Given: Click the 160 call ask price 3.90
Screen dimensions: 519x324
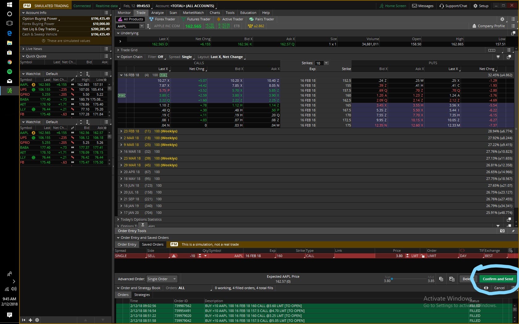Looking at the screenshot, I should pos(272,95).
